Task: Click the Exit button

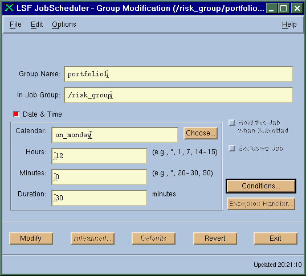Action: coord(276,238)
